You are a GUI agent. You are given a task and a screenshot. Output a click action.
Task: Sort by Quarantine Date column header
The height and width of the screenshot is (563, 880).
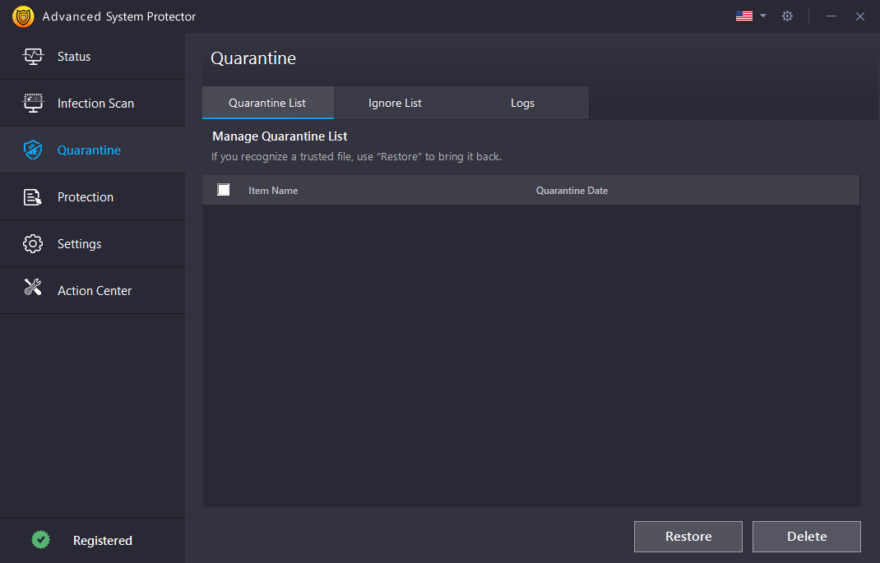coord(572,191)
